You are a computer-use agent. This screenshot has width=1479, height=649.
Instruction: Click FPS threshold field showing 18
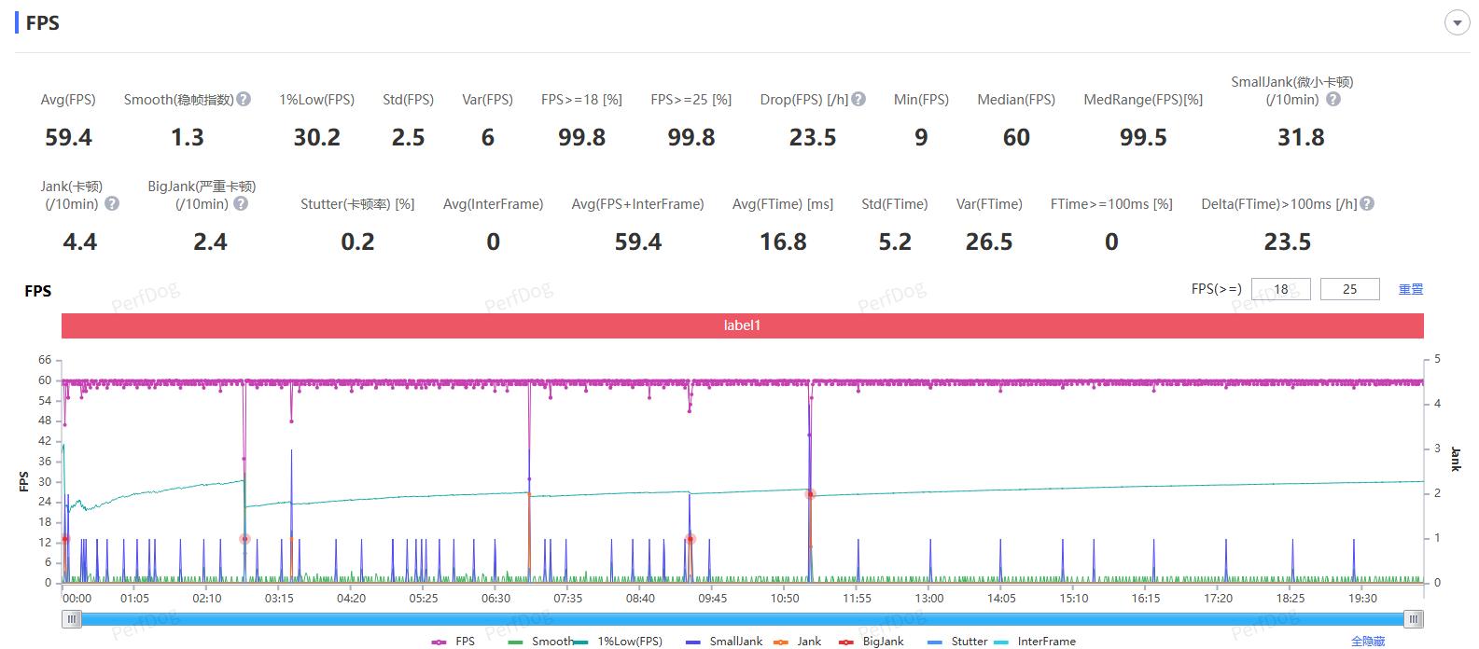(x=1280, y=289)
